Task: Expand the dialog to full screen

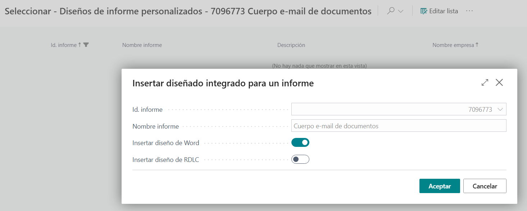Action: point(485,82)
